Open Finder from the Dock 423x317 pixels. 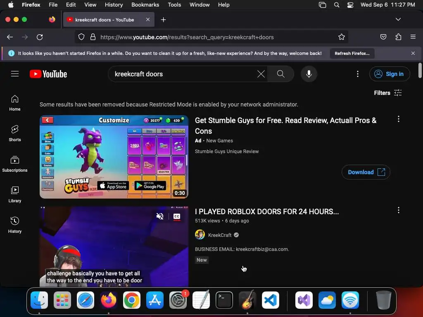coord(39,300)
